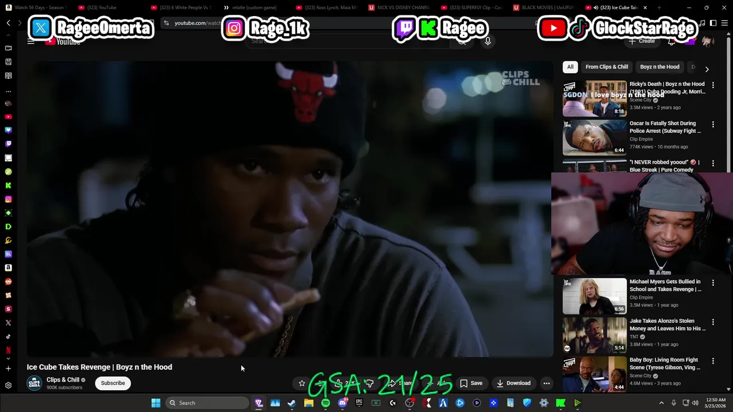
Task: Switch to relatle (custom game) browser tab
Action: point(254,7)
